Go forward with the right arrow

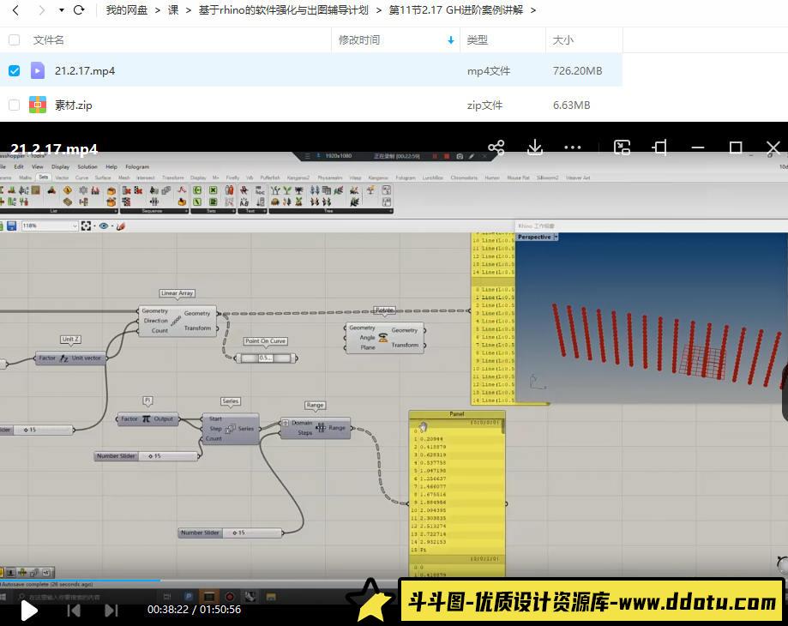pyautogui.click(x=42, y=10)
